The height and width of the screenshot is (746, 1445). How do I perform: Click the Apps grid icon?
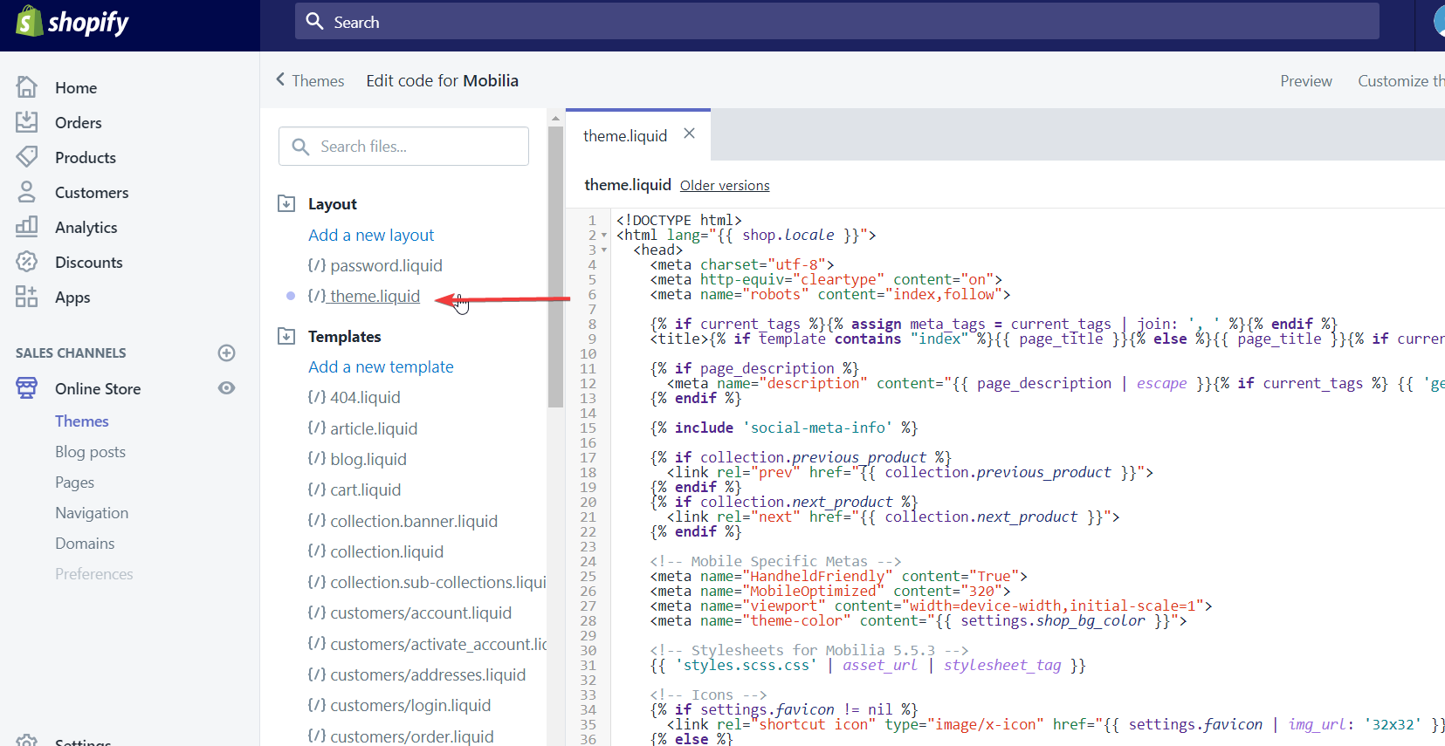(27, 297)
